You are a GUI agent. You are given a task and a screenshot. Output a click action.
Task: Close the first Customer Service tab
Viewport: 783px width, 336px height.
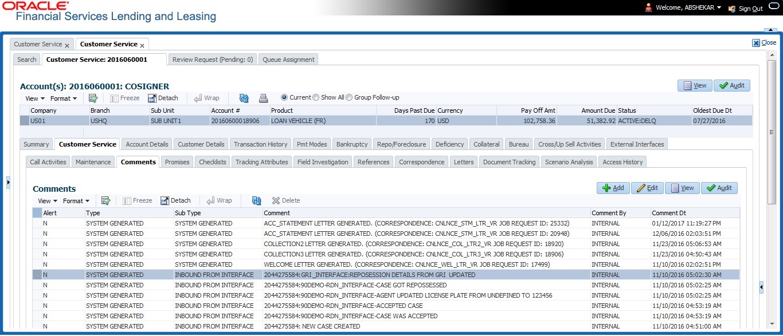[x=67, y=45]
